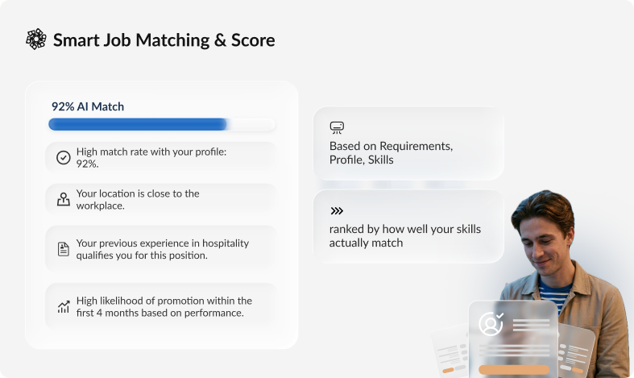Open the Your location is close row
This screenshot has height=378, width=634.
(x=161, y=199)
